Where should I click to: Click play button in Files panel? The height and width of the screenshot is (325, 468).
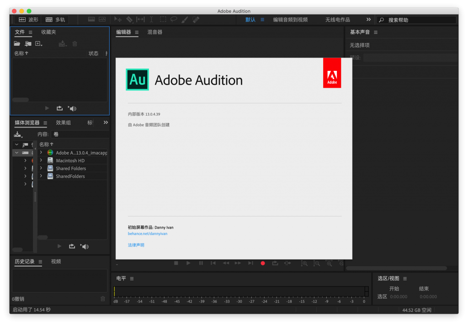(47, 108)
